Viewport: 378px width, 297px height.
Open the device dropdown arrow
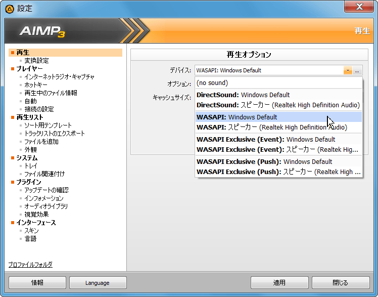click(348, 70)
